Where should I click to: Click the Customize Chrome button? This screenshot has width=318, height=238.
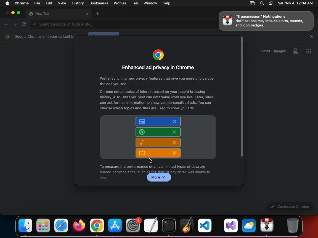[290, 206]
